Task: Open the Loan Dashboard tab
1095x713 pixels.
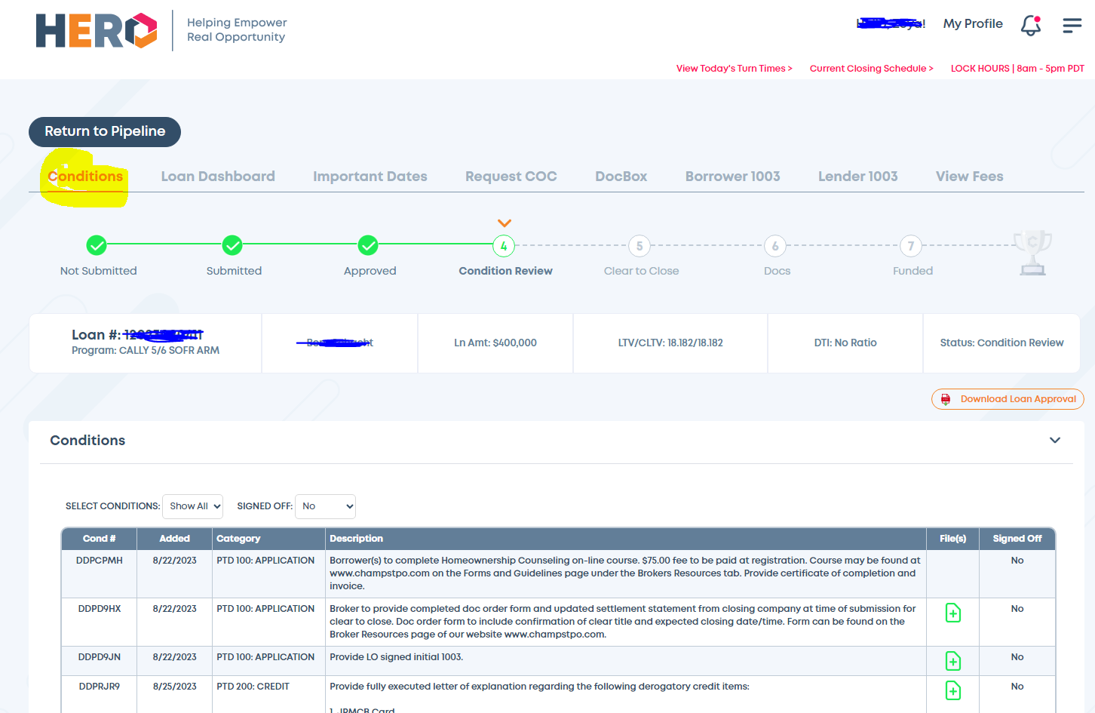Action: point(218,176)
